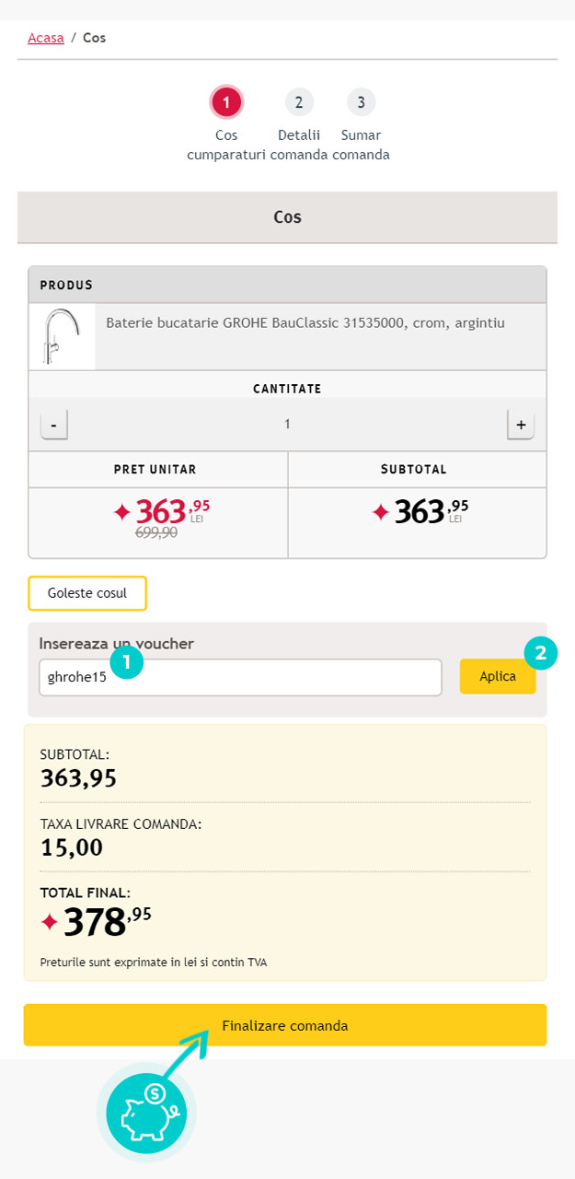575x1179 pixels.
Task: Click the teal arrow pointing to Finalizare comanda
Action: [186, 1052]
